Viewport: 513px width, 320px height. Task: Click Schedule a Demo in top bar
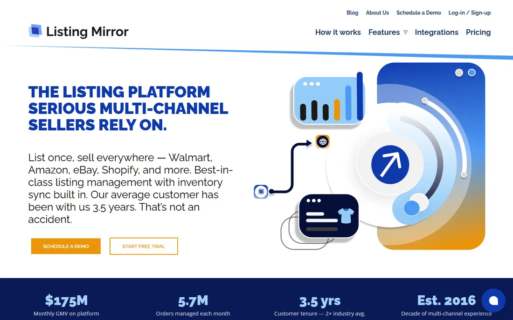[x=418, y=13]
